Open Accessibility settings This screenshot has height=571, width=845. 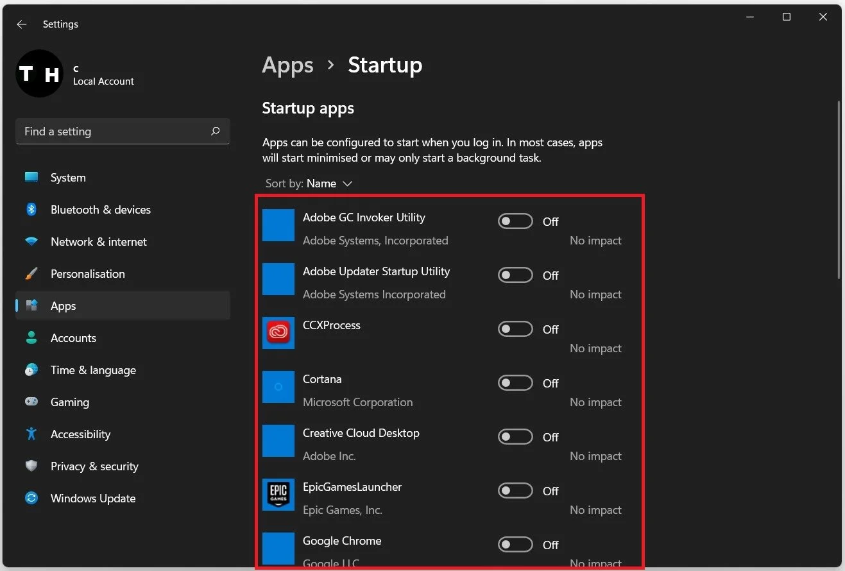pyautogui.click(x=123, y=434)
